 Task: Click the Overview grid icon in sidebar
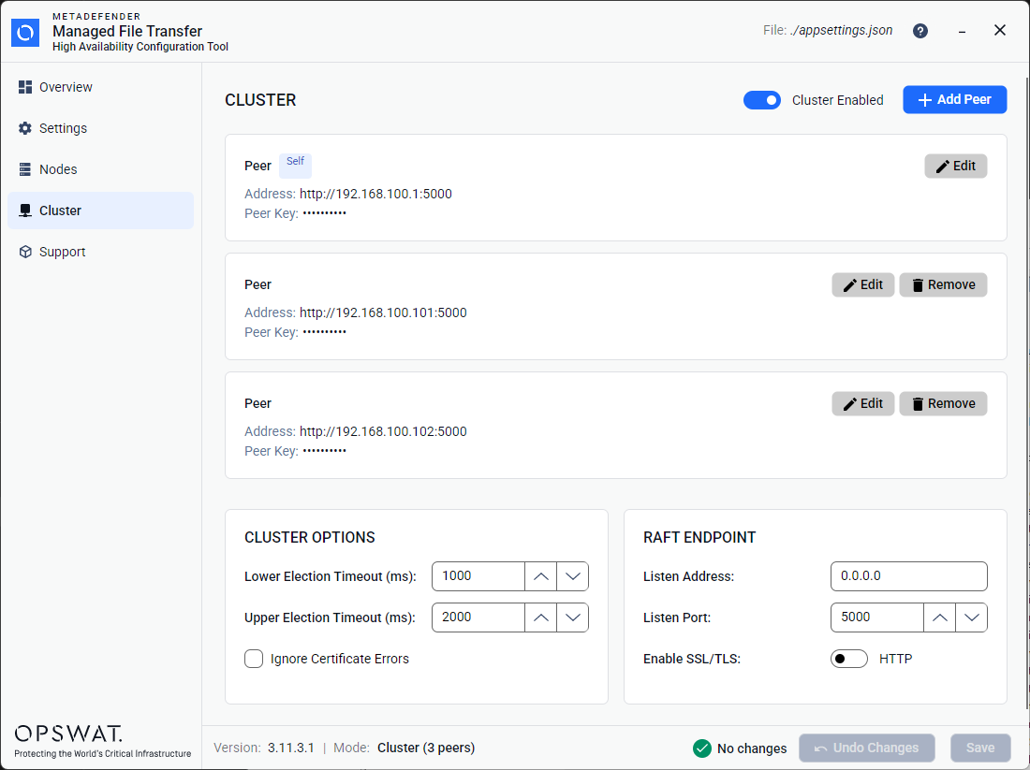pos(25,87)
